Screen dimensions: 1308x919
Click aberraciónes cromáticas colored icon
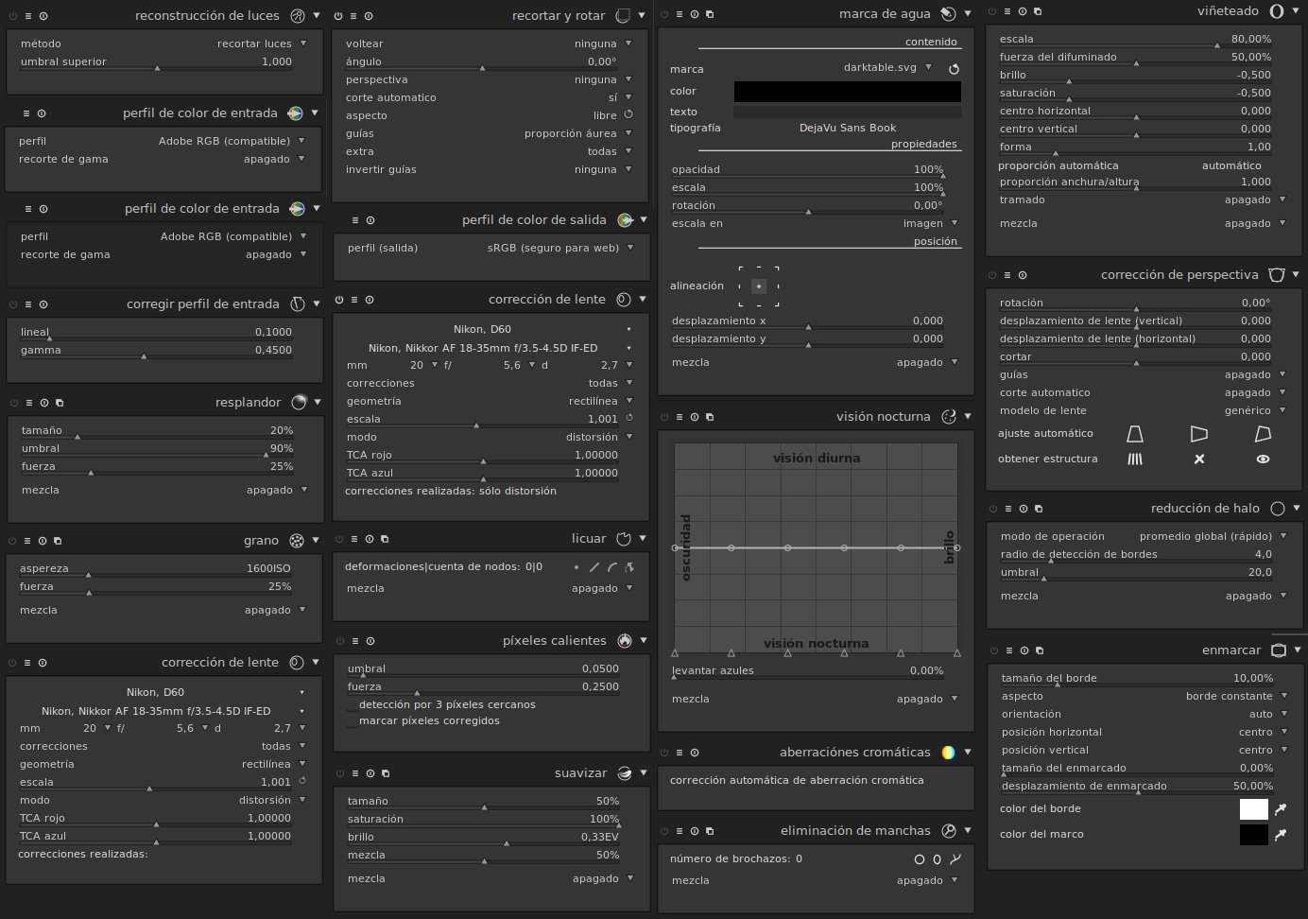click(948, 753)
